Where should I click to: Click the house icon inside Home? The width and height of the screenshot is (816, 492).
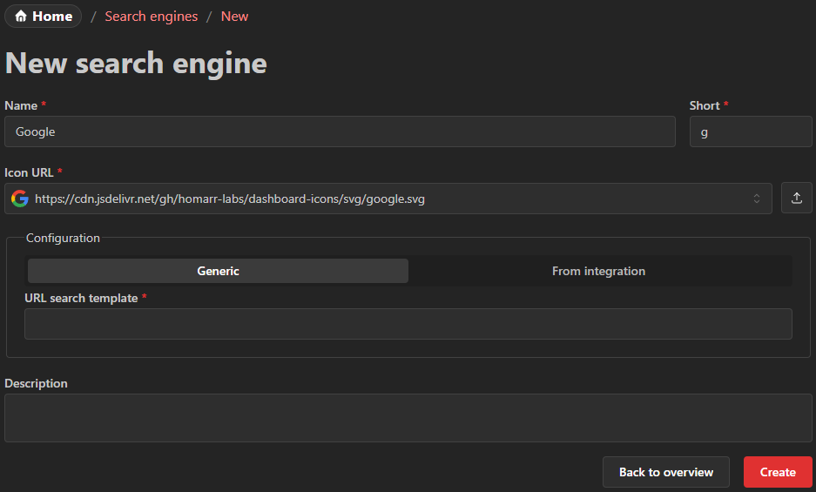(x=21, y=17)
